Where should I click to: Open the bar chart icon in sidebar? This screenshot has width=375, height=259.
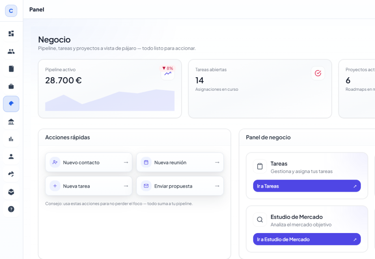tap(11, 139)
